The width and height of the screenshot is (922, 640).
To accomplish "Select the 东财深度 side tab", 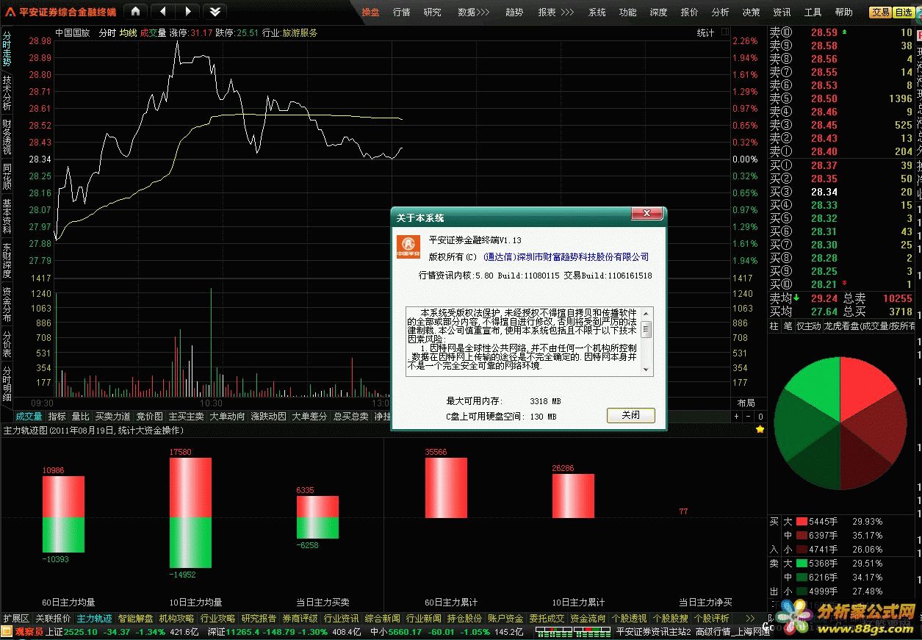I will [x=7, y=260].
